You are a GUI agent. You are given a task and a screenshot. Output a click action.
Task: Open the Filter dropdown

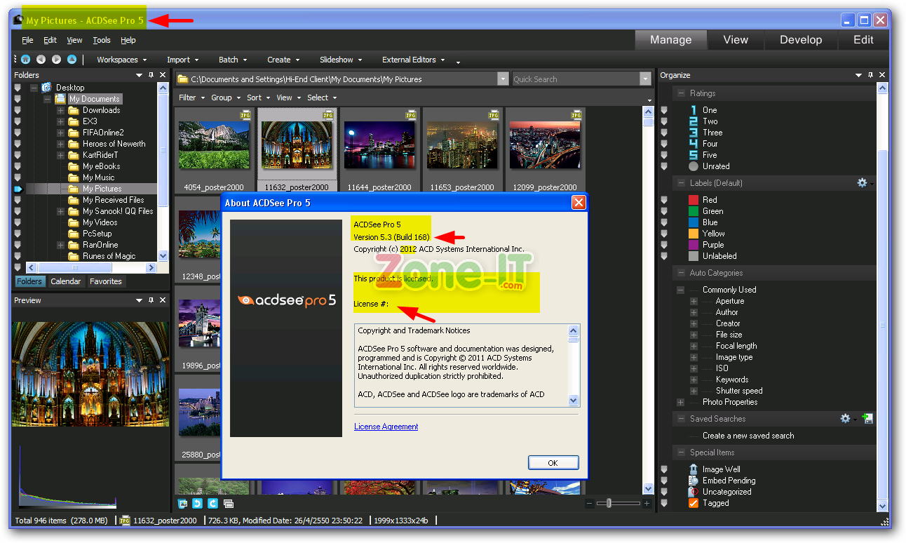(191, 98)
